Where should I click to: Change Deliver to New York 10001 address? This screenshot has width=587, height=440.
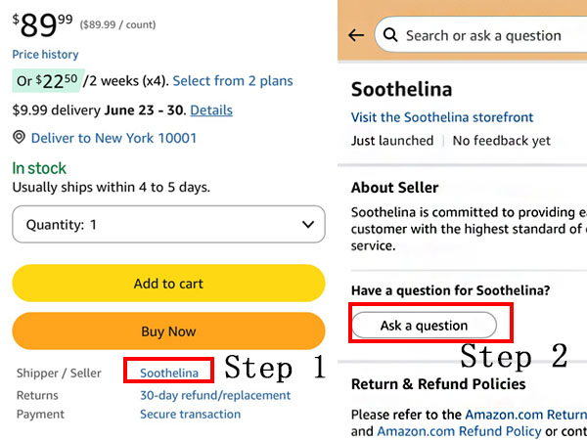pos(113,138)
